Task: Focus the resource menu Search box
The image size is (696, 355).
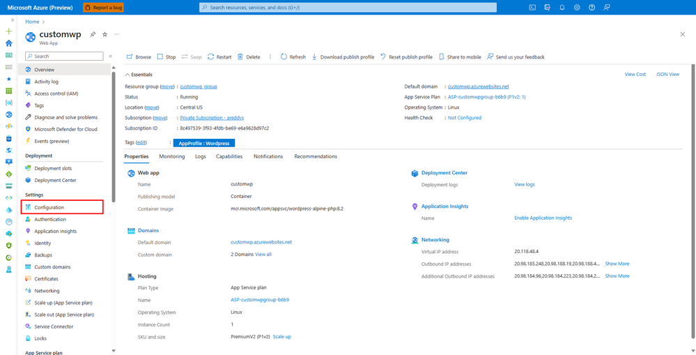Action: coord(64,56)
